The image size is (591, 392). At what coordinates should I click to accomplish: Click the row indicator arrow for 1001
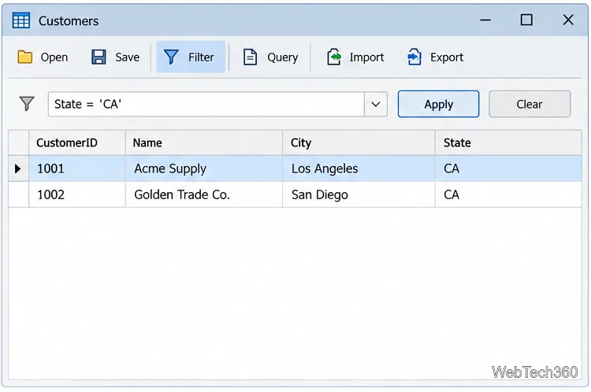click(x=17, y=168)
